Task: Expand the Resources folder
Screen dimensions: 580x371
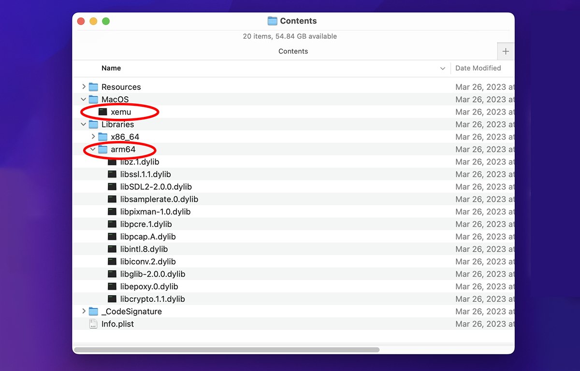Action: [x=84, y=87]
